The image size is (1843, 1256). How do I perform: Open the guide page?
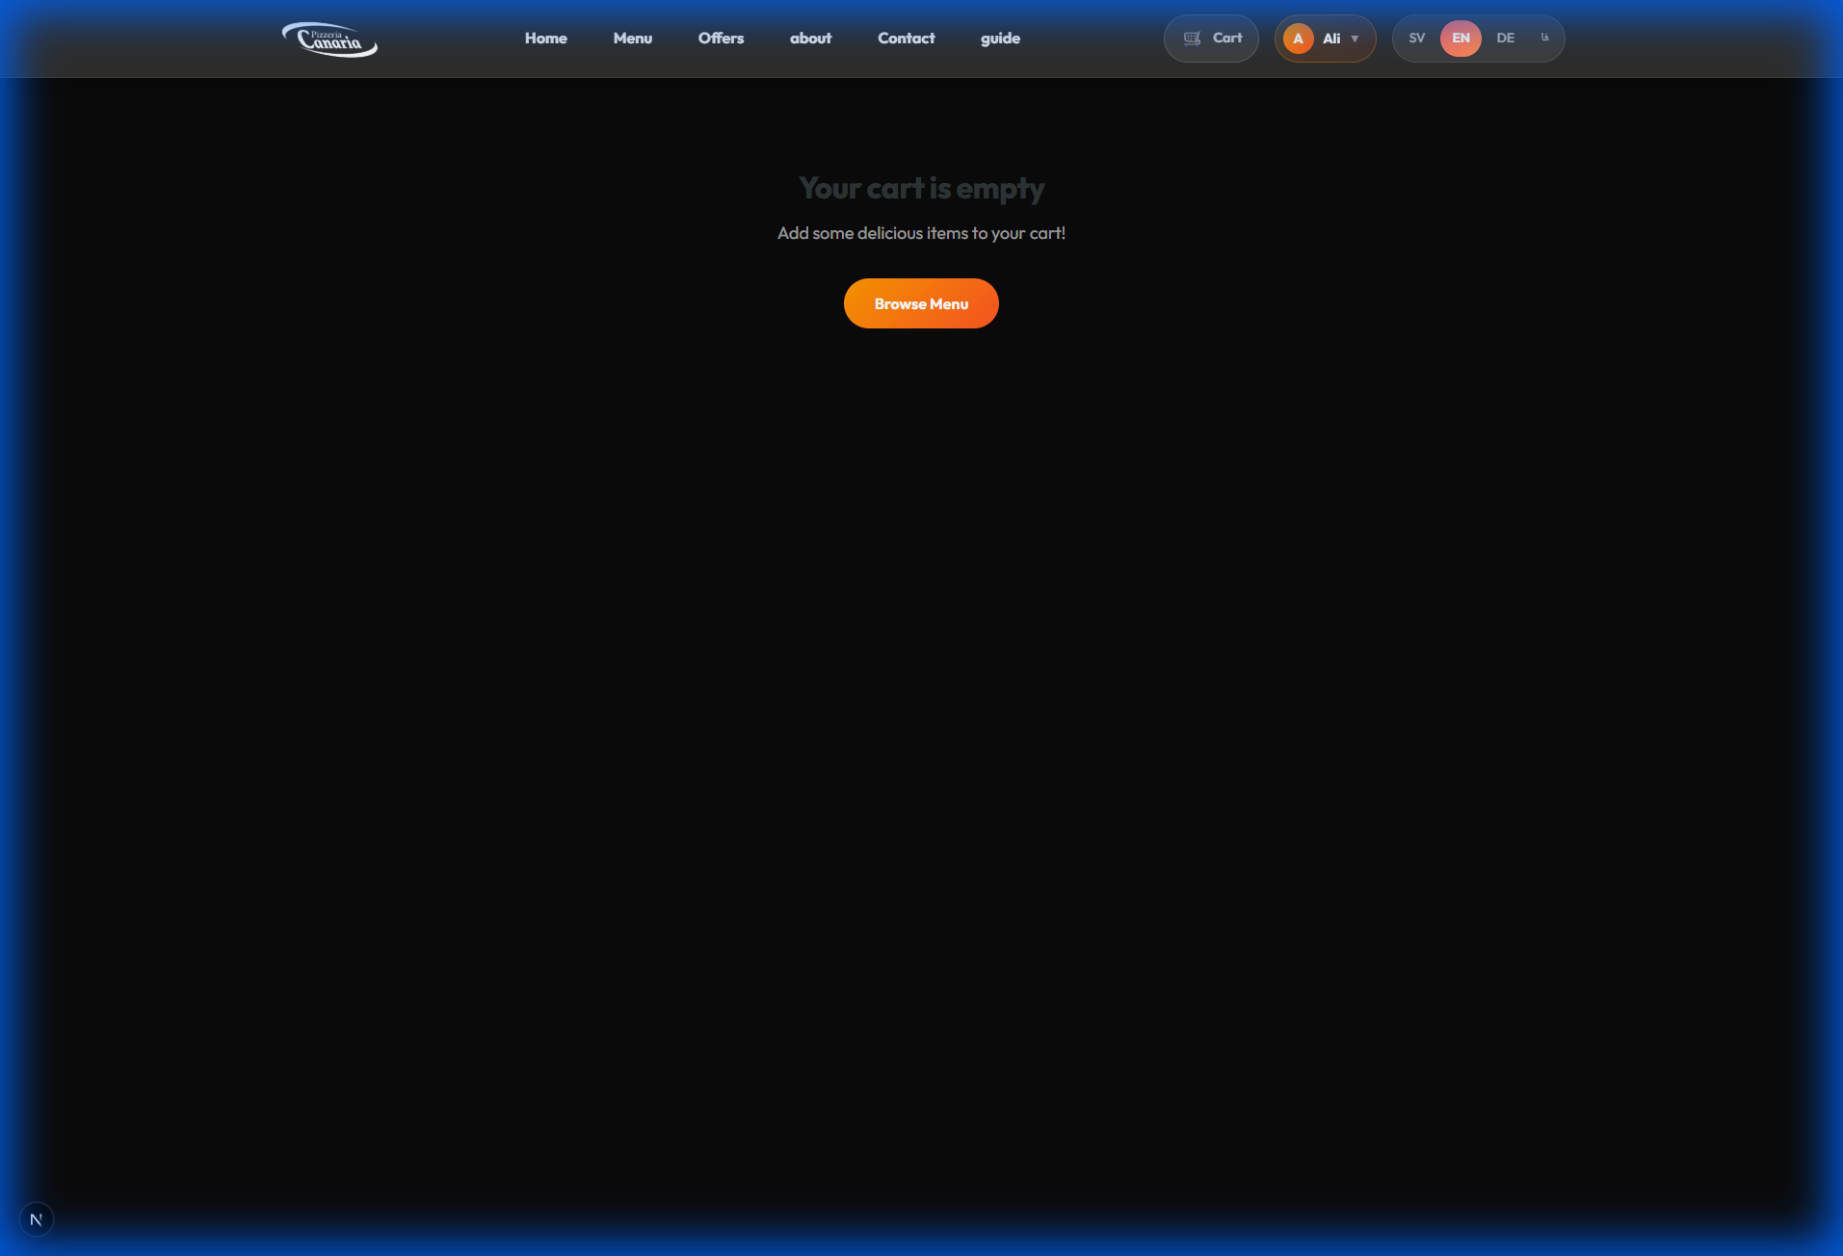[x=1000, y=39]
